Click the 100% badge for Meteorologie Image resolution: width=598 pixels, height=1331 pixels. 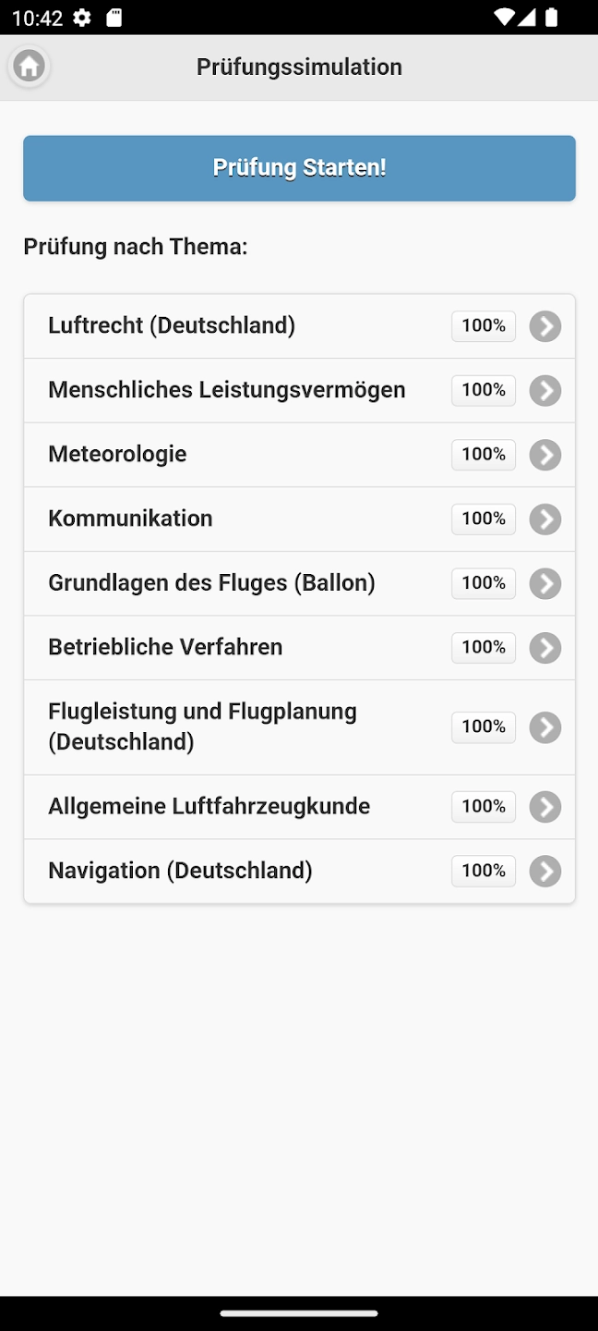coord(484,455)
